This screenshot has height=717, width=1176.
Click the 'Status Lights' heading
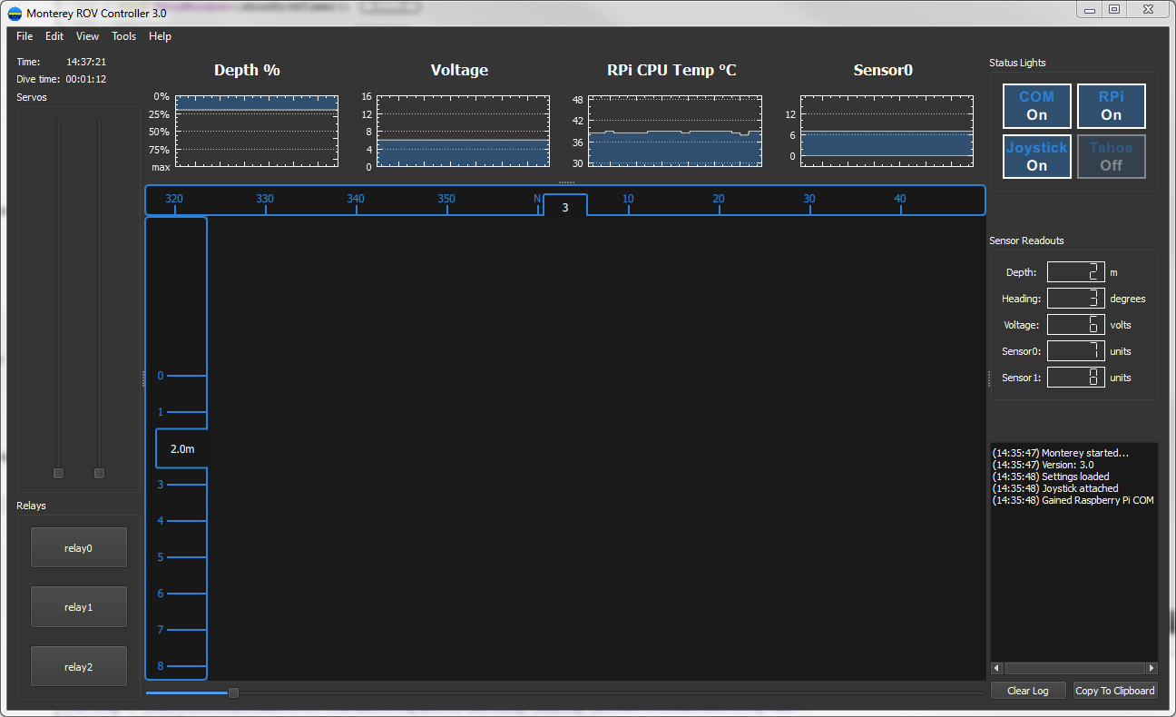(x=1017, y=63)
